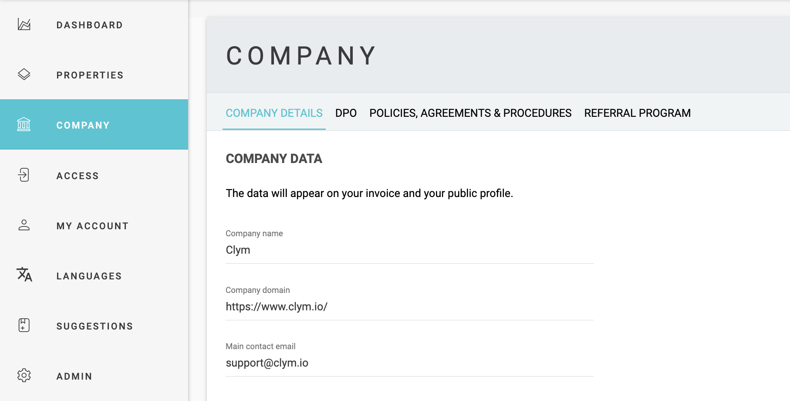Click the Dashboard chart icon

click(24, 24)
